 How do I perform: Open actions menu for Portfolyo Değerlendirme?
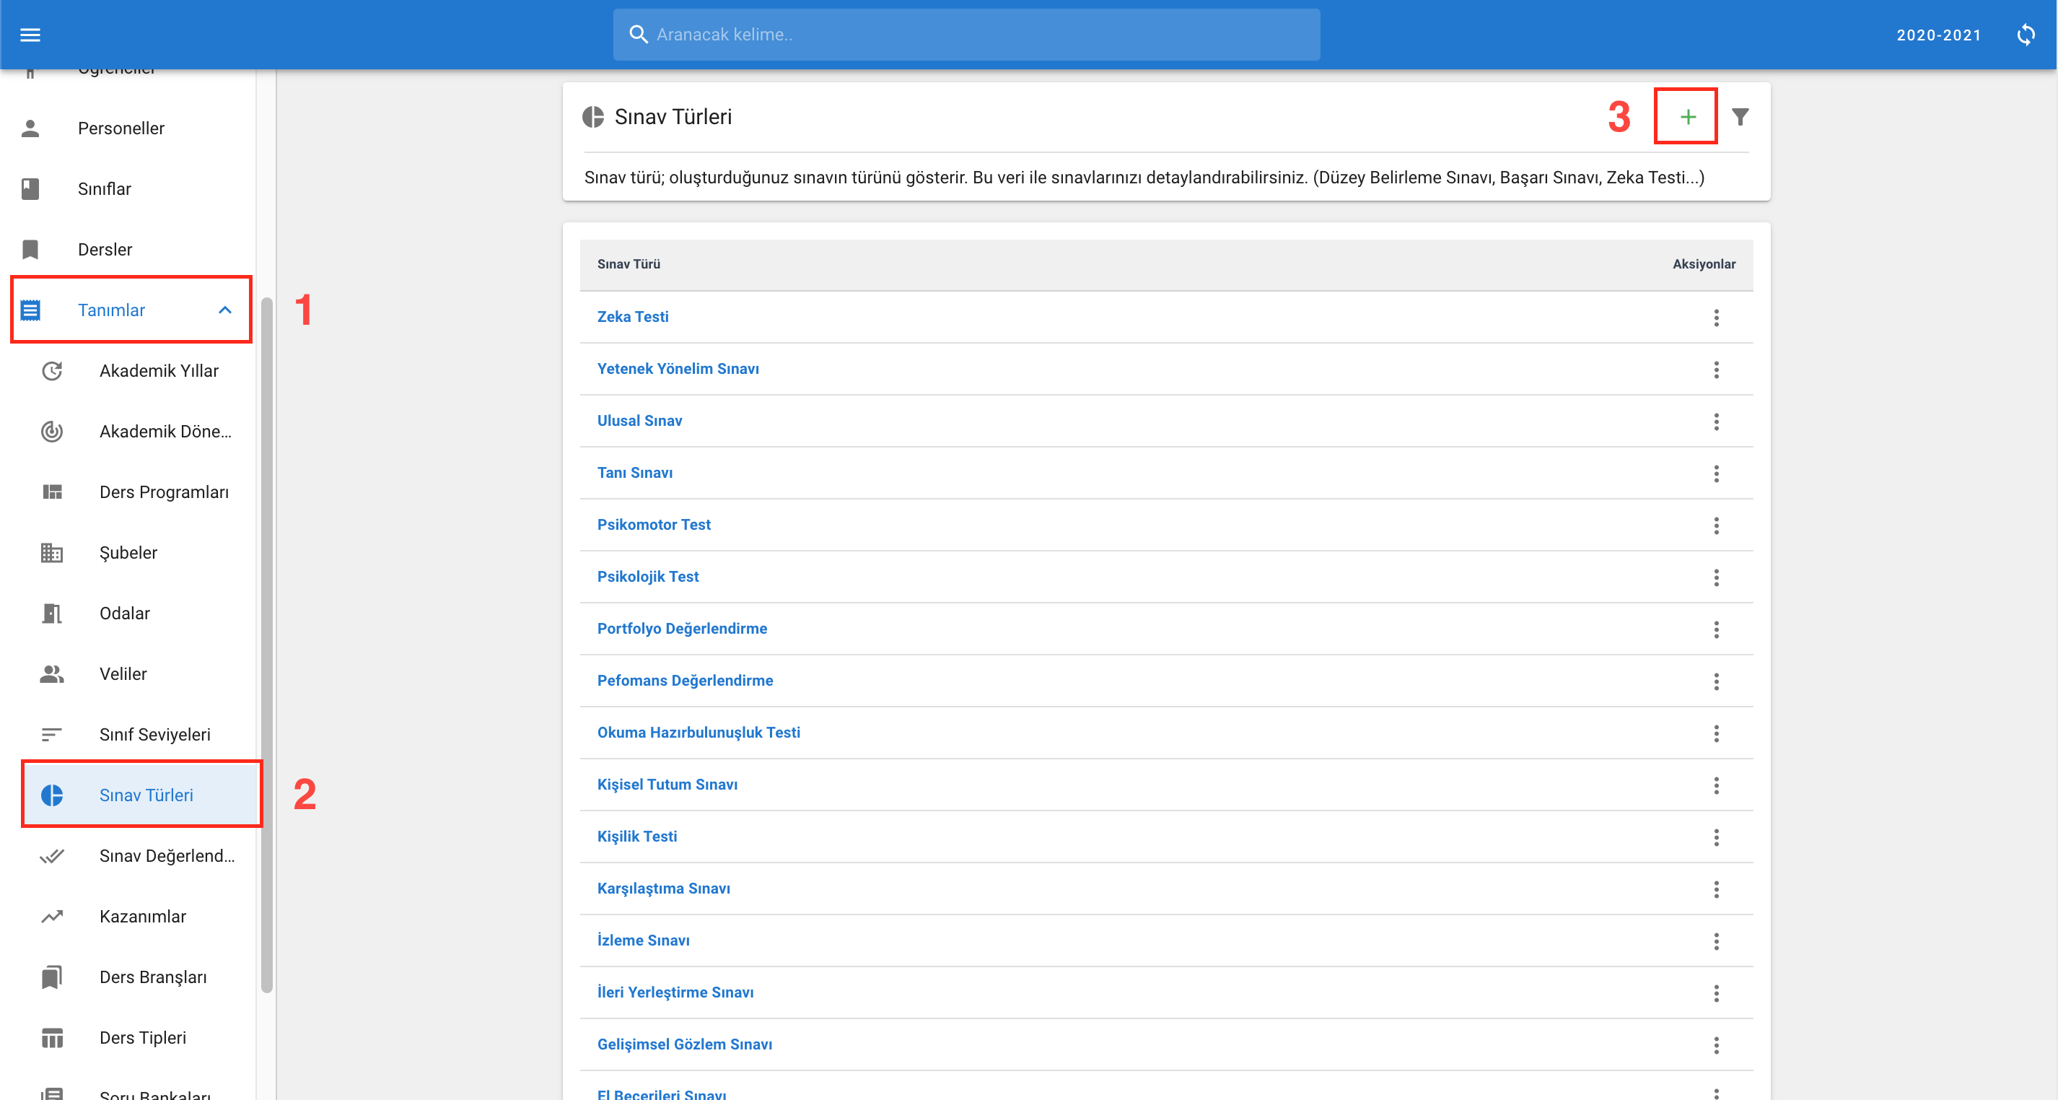[x=1716, y=629]
